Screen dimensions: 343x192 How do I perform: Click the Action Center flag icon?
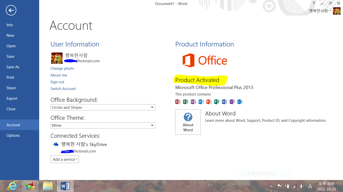[x=279, y=186]
